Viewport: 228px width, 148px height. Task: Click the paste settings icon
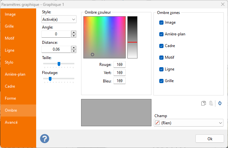pyautogui.click(x=211, y=104)
